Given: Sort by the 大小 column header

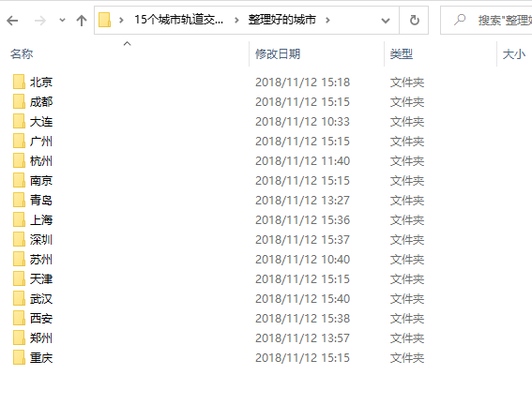Looking at the screenshot, I should tap(514, 53).
